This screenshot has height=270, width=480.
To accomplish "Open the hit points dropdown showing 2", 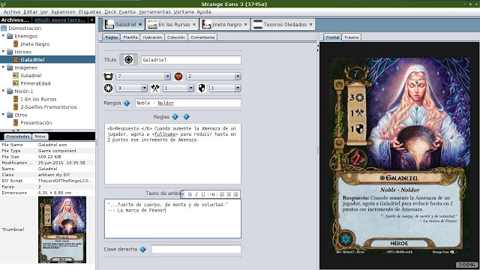I will point(238,76).
